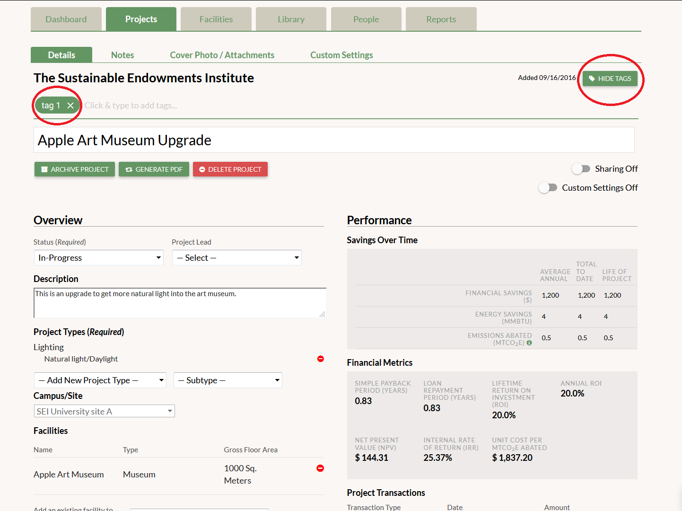Open the Project Lead dropdown
This screenshot has width=682, height=511.
[237, 258]
